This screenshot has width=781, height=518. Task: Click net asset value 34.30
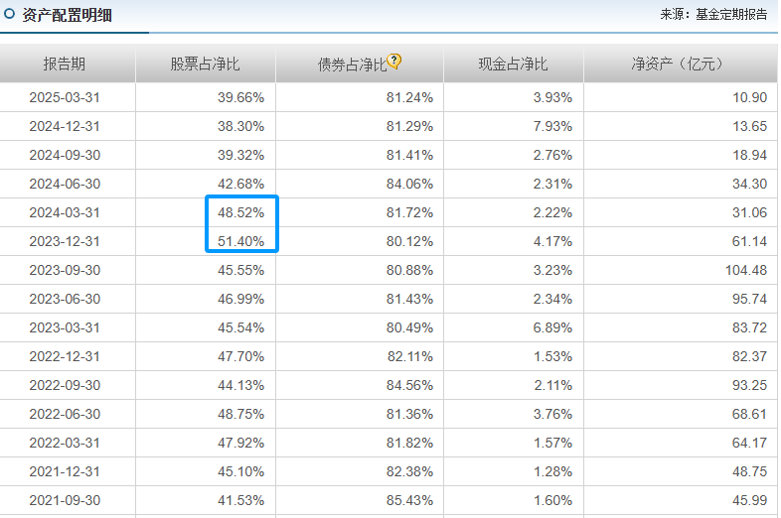pyautogui.click(x=749, y=185)
